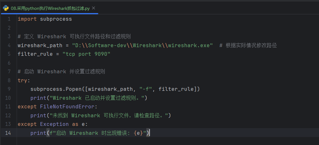Click the "-f" string argument on line 9
The height and width of the screenshot is (145, 319).
coord(146,89)
